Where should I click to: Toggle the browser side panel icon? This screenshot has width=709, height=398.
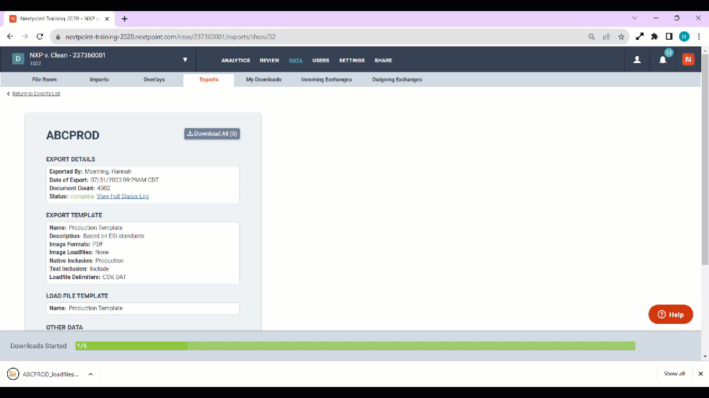[669, 36]
